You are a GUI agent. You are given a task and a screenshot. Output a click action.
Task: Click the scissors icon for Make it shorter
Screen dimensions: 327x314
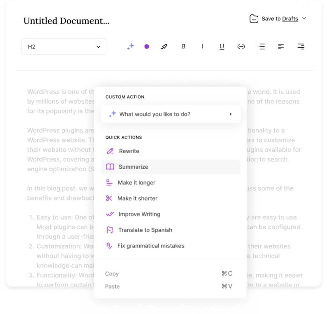pos(109,198)
